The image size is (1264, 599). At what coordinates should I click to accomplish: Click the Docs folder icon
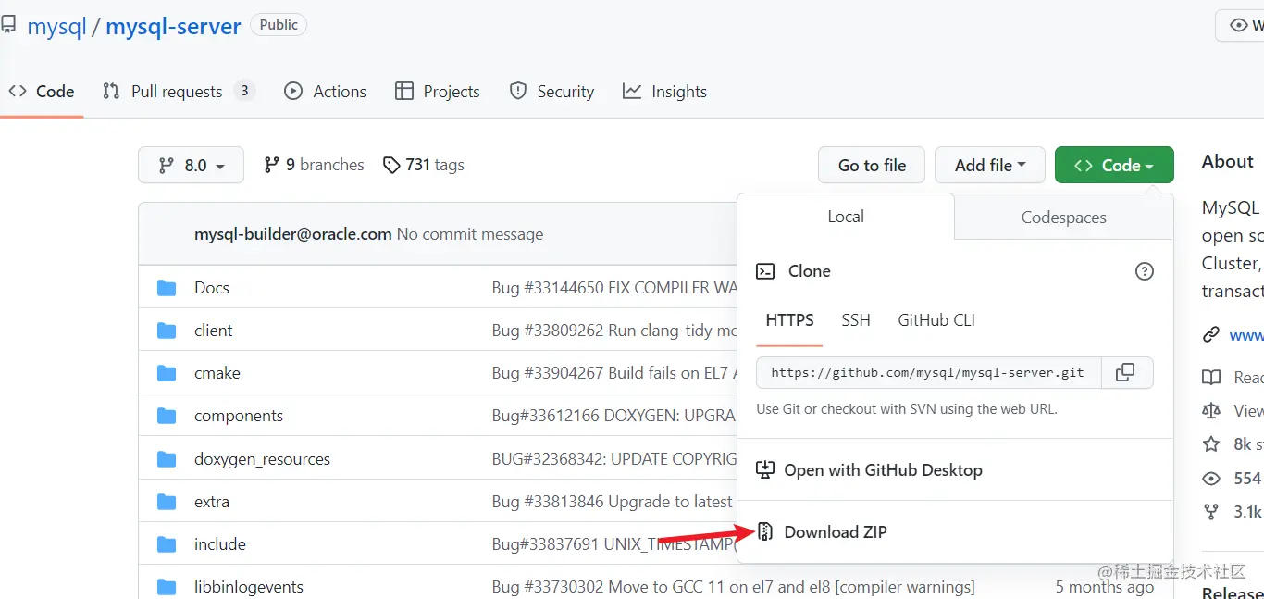tap(167, 288)
